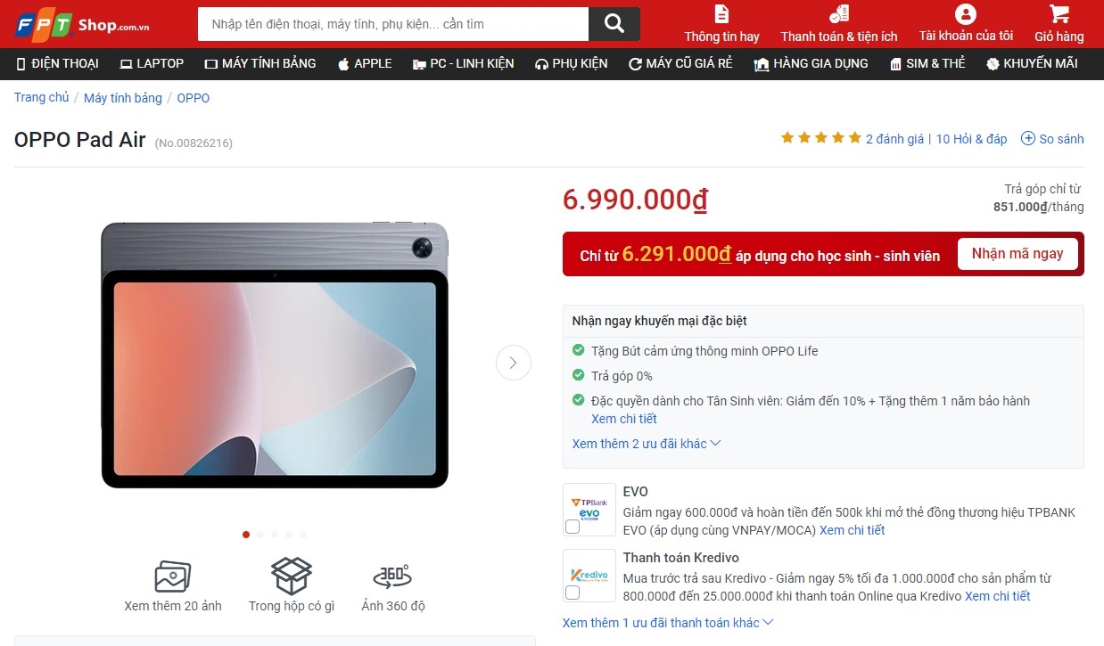Open Thông tin hay news icon
The height and width of the screenshot is (646, 1104).
point(721,14)
